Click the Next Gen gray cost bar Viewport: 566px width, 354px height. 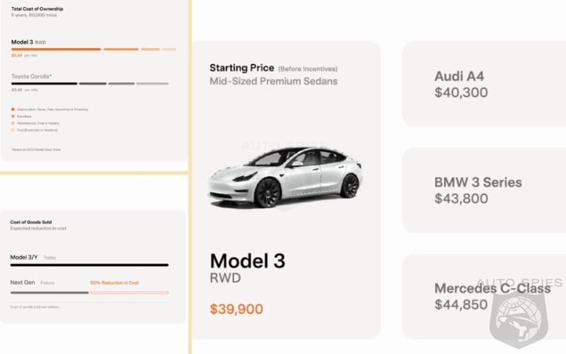coord(50,292)
